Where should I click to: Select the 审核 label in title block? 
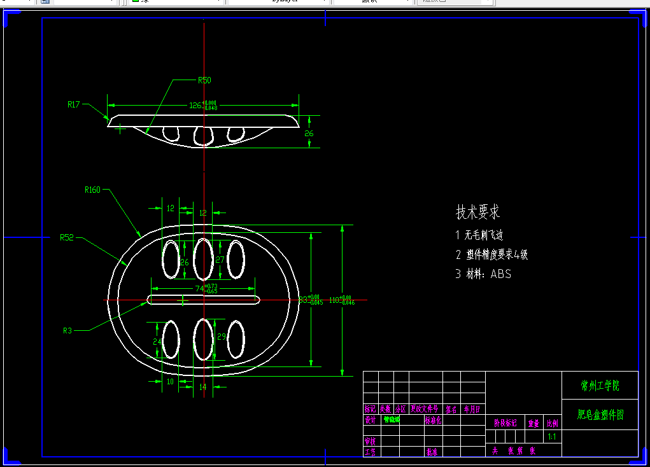click(x=370, y=441)
